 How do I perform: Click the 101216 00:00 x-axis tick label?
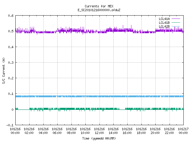tap(15, 131)
